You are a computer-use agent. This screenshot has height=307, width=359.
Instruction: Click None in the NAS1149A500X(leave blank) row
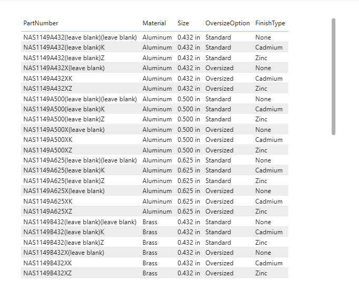pyautogui.click(x=263, y=130)
